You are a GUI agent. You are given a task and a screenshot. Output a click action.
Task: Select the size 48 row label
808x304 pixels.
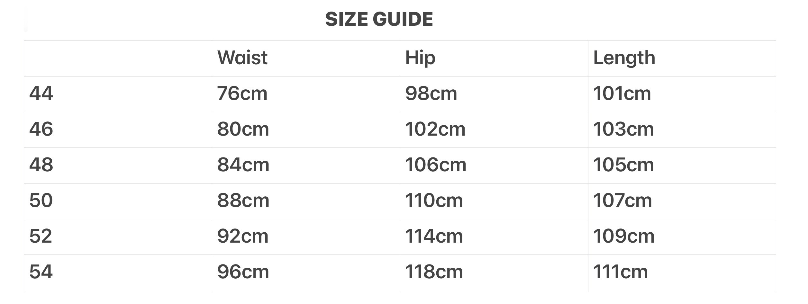tap(41, 165)
